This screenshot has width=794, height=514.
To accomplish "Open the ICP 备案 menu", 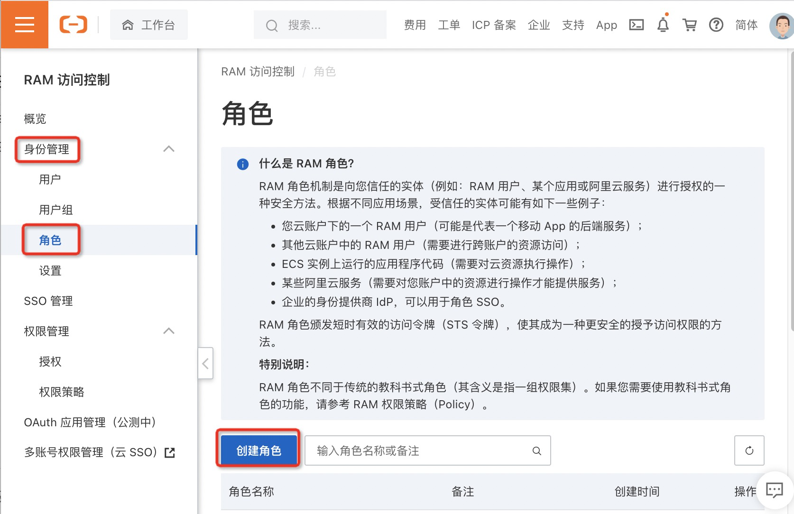I will point(494,25).
